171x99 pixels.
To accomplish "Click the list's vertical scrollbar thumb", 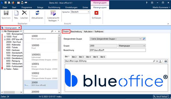I will pyautogui.click(x=59, y=44).
